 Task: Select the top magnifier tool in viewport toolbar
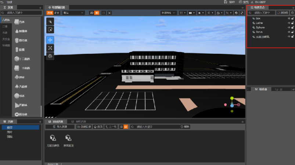[x=50, y=21]
